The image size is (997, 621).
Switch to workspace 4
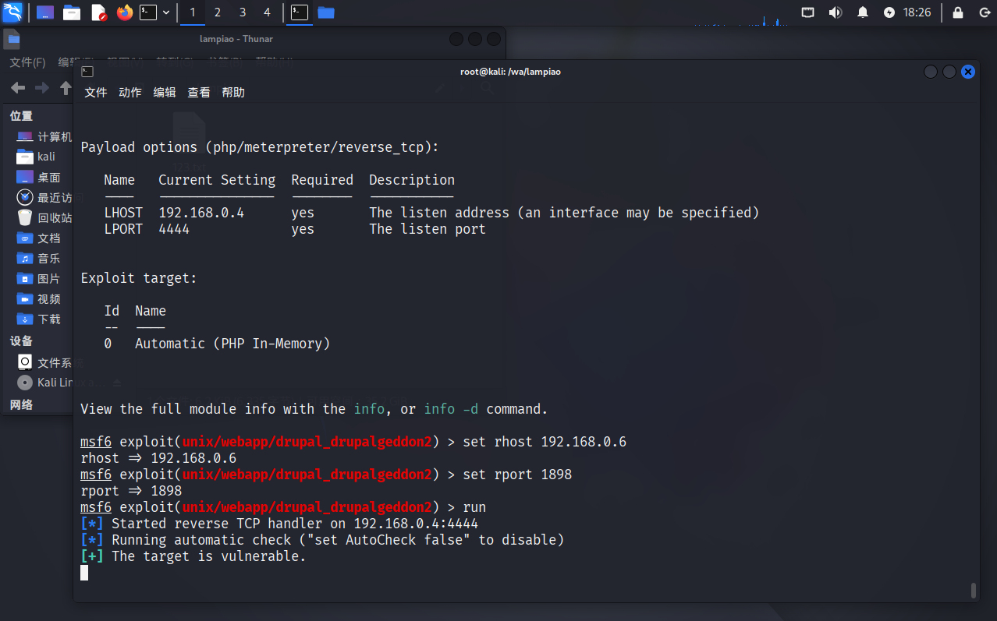(268, 12)
